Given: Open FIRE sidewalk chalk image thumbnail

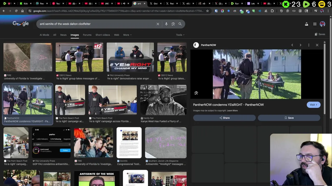Looking at the screenshot, I should click(28, 57).
